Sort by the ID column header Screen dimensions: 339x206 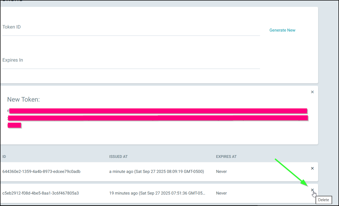tap(4, 157)
